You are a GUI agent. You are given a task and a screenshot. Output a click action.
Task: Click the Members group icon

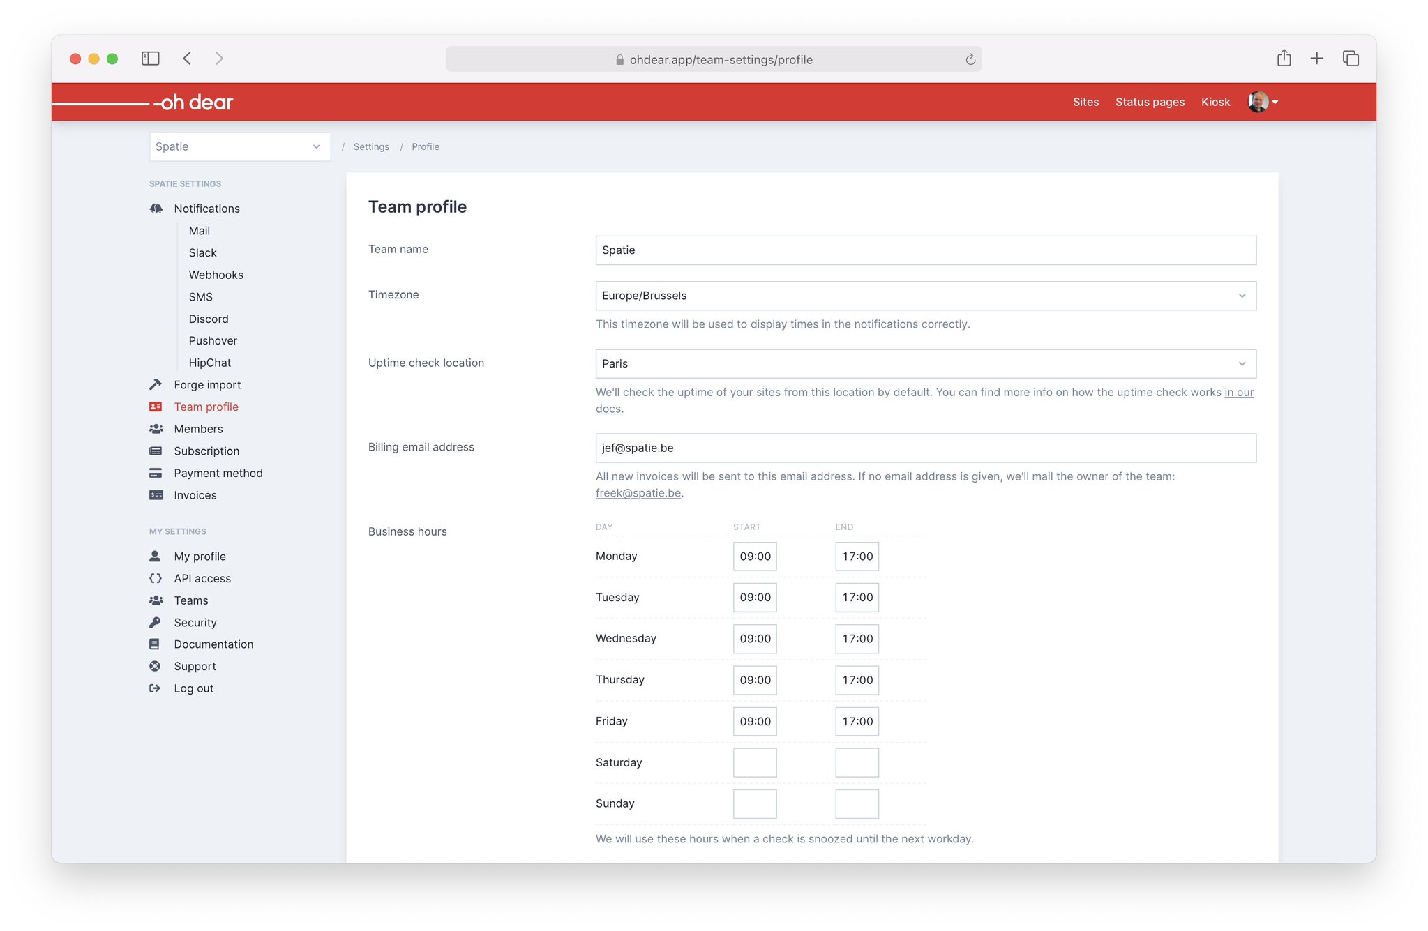156,429
